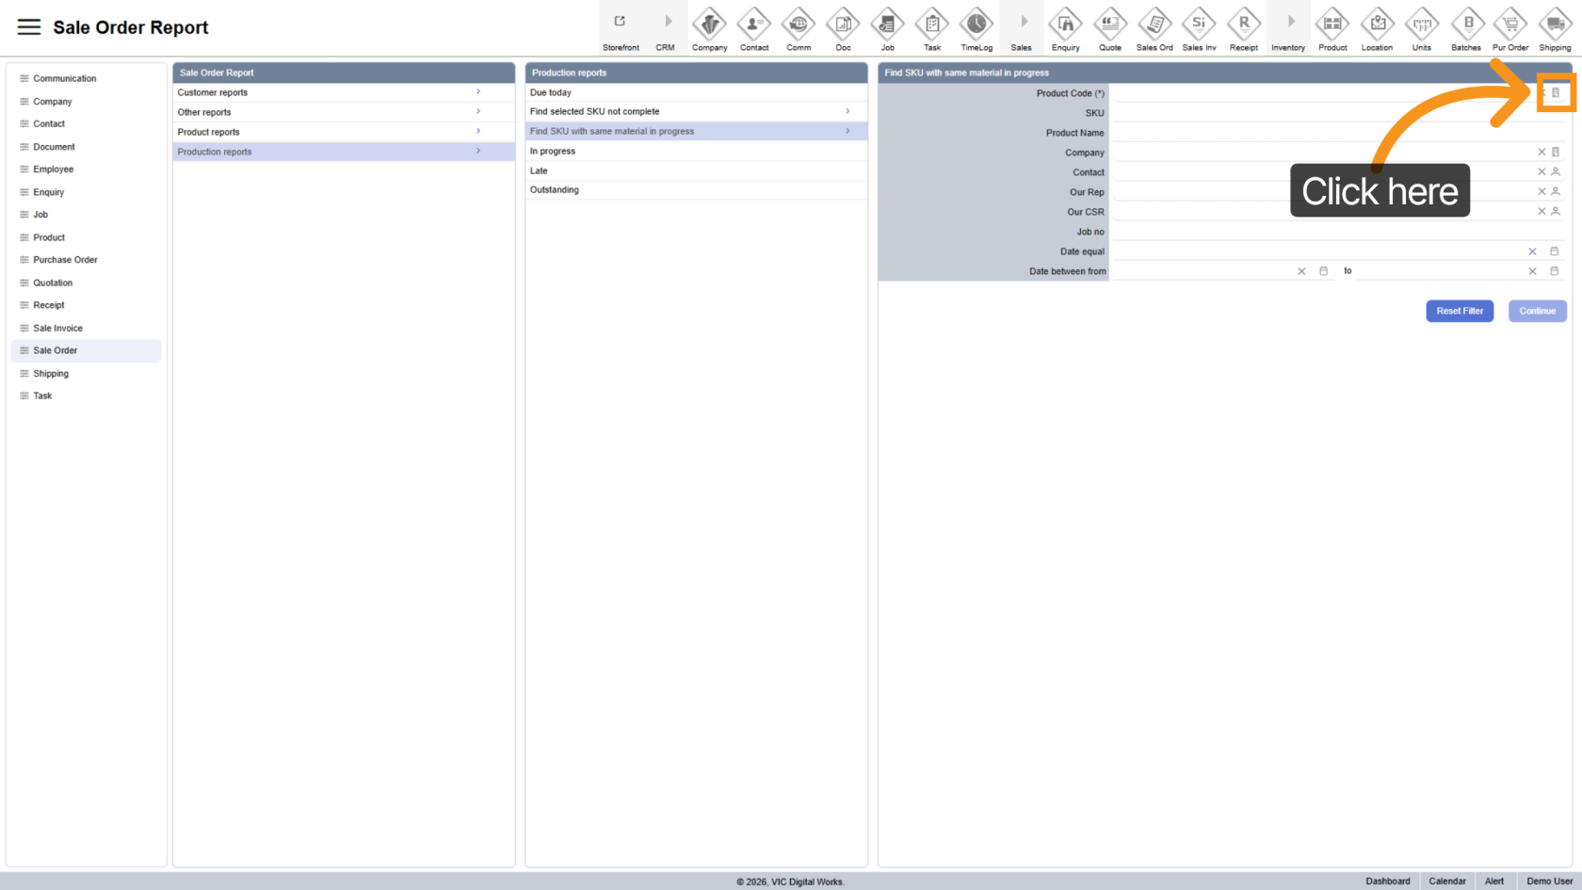
Task: Select Sale Invoice in the sidebar
Action: (x=57, y=328)
